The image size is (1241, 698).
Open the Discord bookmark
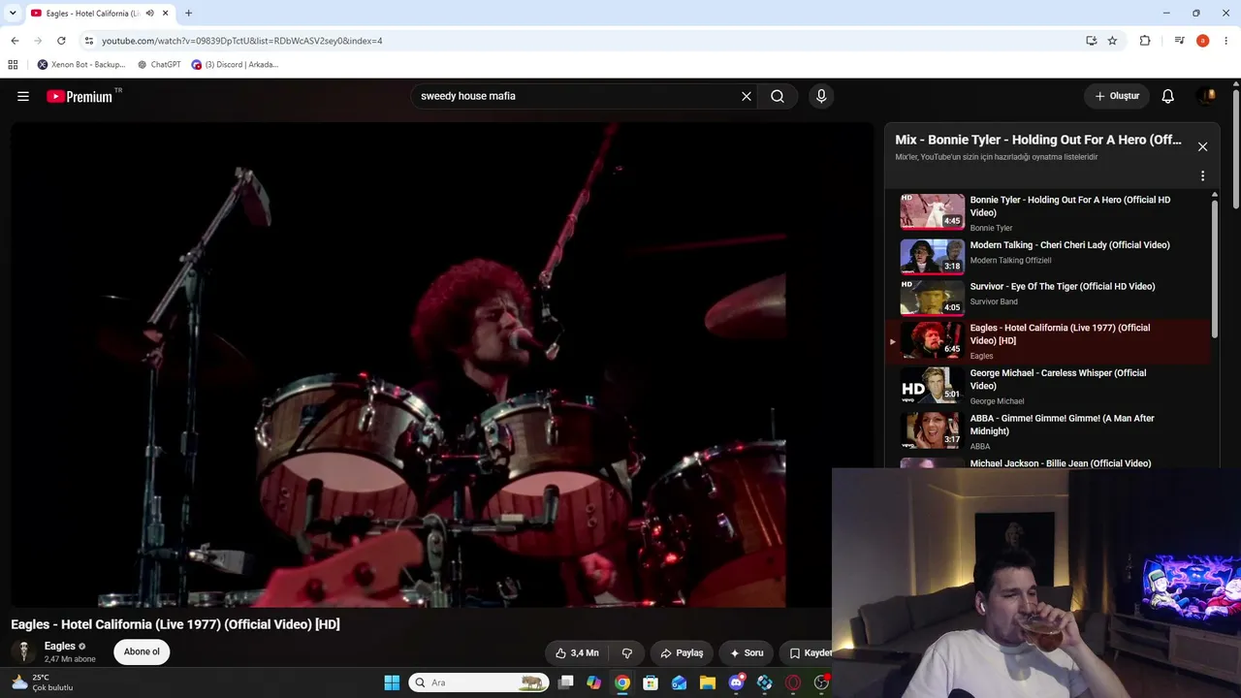click(x=235, y=65)
